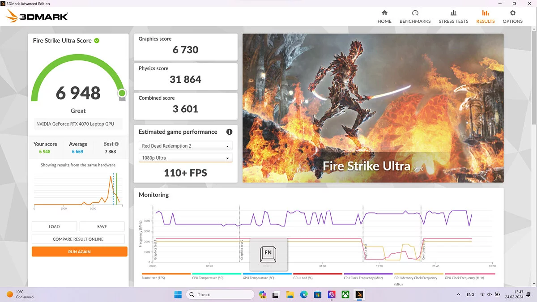
Task: Open Xbox app from the taskbar
Action: coord(345,294)
